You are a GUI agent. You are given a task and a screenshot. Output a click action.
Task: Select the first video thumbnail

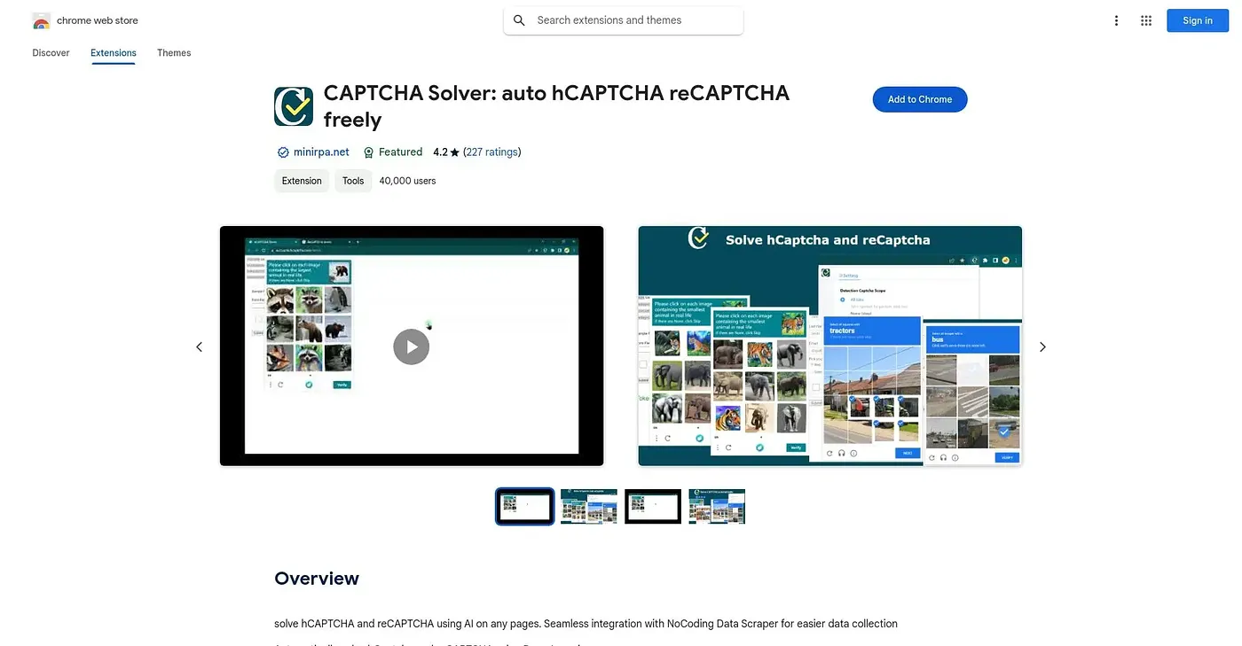[525, 506]
